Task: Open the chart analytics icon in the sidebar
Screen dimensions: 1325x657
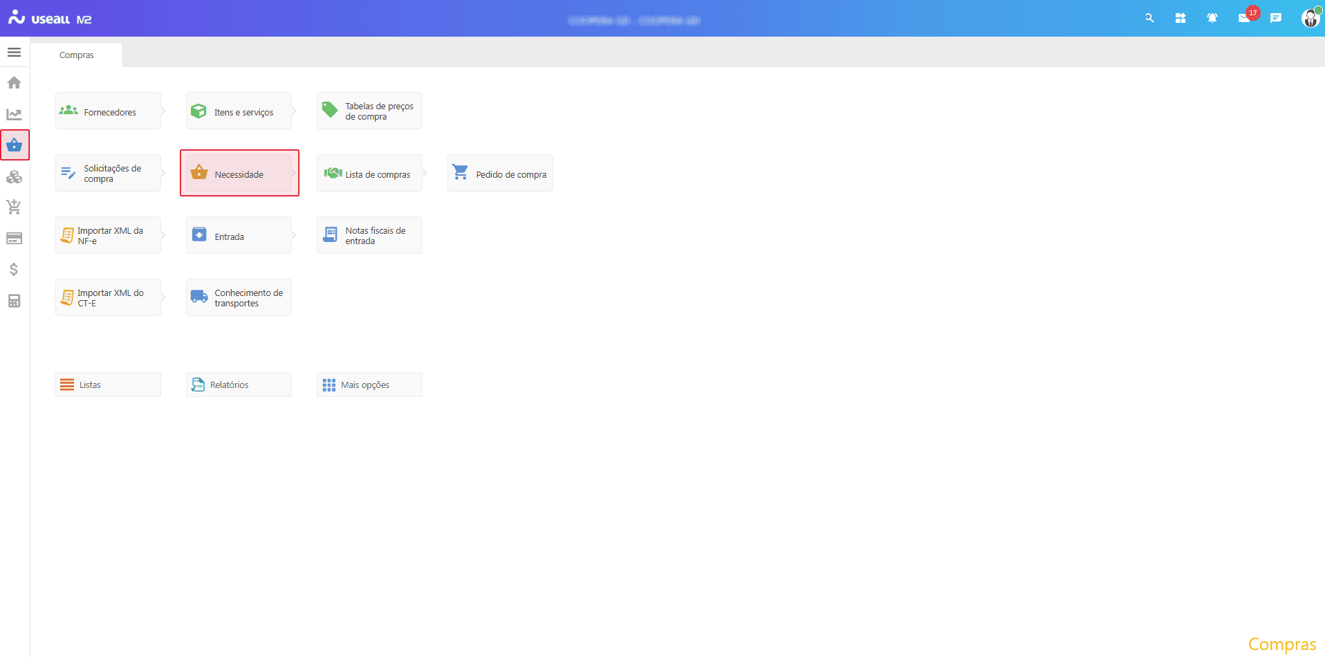Action: click(x=14, y=114)
